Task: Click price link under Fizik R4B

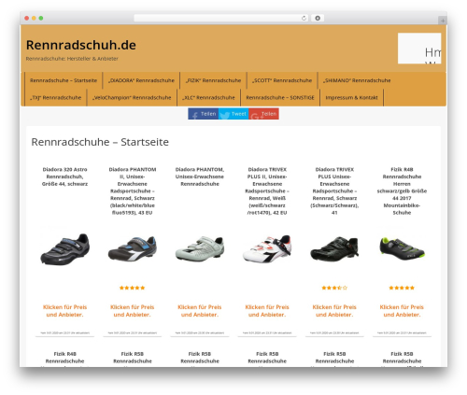Action: coord(402,311)
